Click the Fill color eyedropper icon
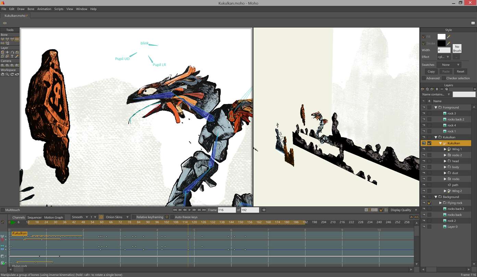 tap(449, 37)
